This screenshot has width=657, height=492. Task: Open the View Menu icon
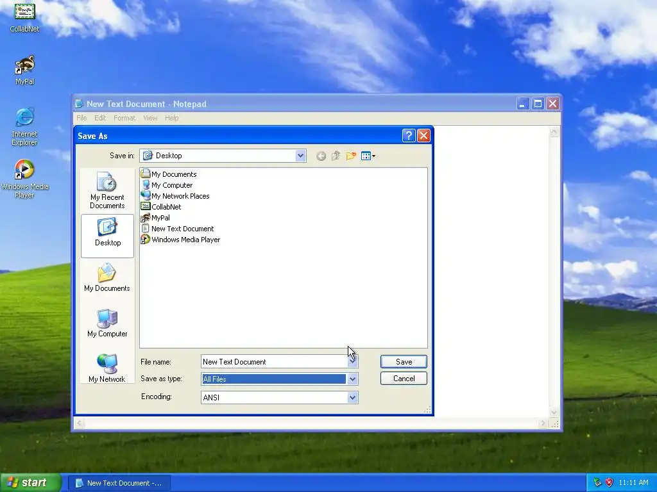tap(368, 156)
